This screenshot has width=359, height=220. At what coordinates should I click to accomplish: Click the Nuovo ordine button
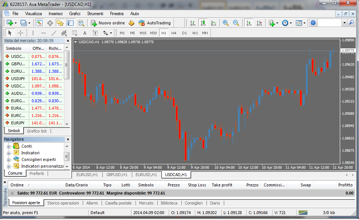coord(108,23)
